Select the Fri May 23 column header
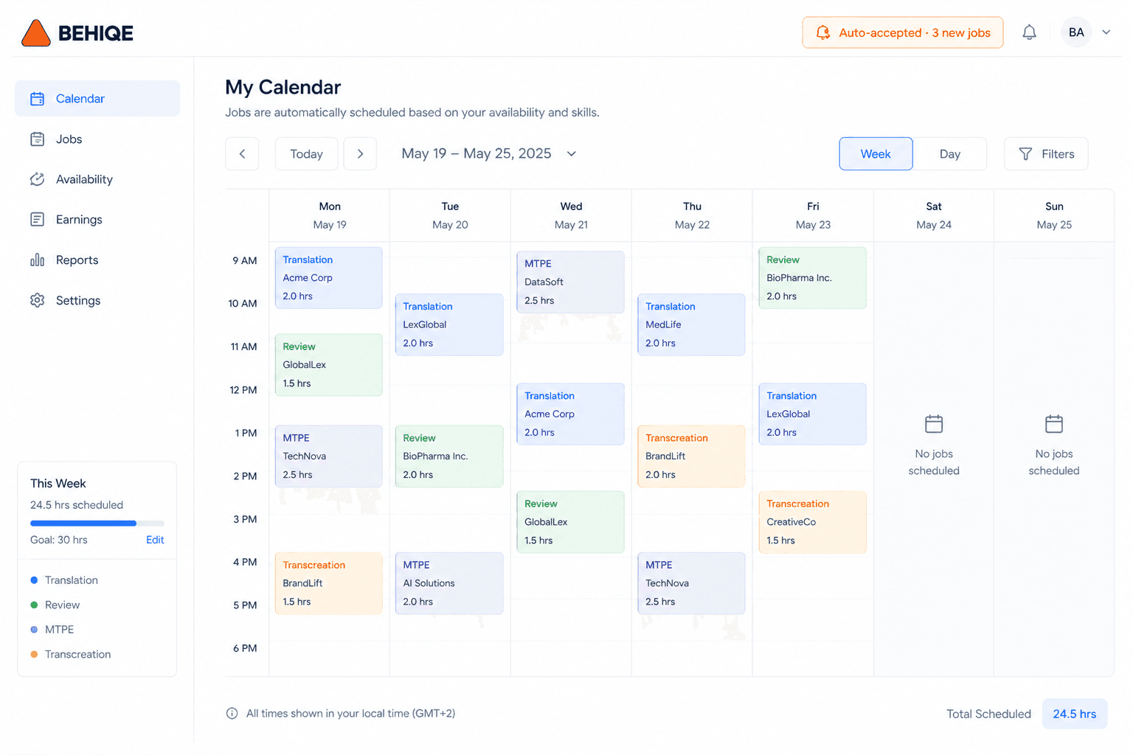Viewport: 1133px width, 755px height. [x=813, y=215]
